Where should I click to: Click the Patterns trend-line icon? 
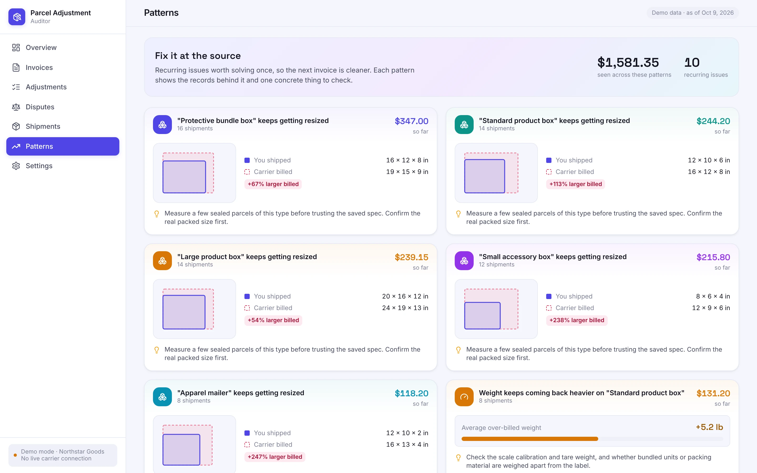tap(16, 146)
